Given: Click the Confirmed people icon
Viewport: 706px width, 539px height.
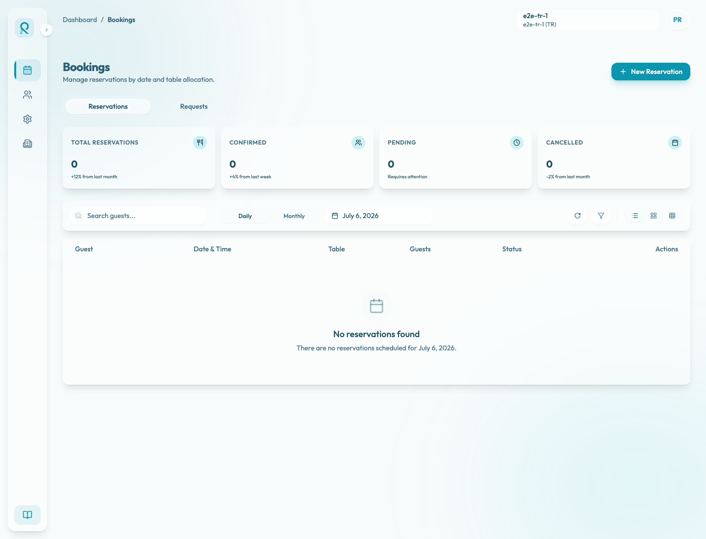Looking at the screenshot, I should coord(358,143).
